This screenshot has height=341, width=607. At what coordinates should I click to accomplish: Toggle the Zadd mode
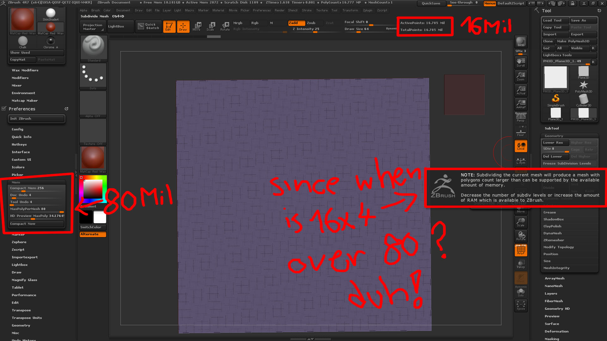pos(297,23)
